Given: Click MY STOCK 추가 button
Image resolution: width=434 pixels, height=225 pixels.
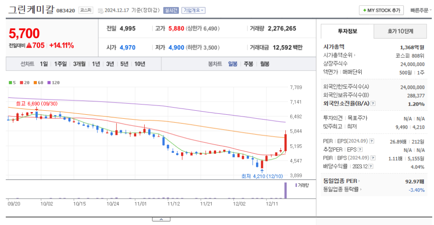Looking at the screenshot, I should [381, 10].
